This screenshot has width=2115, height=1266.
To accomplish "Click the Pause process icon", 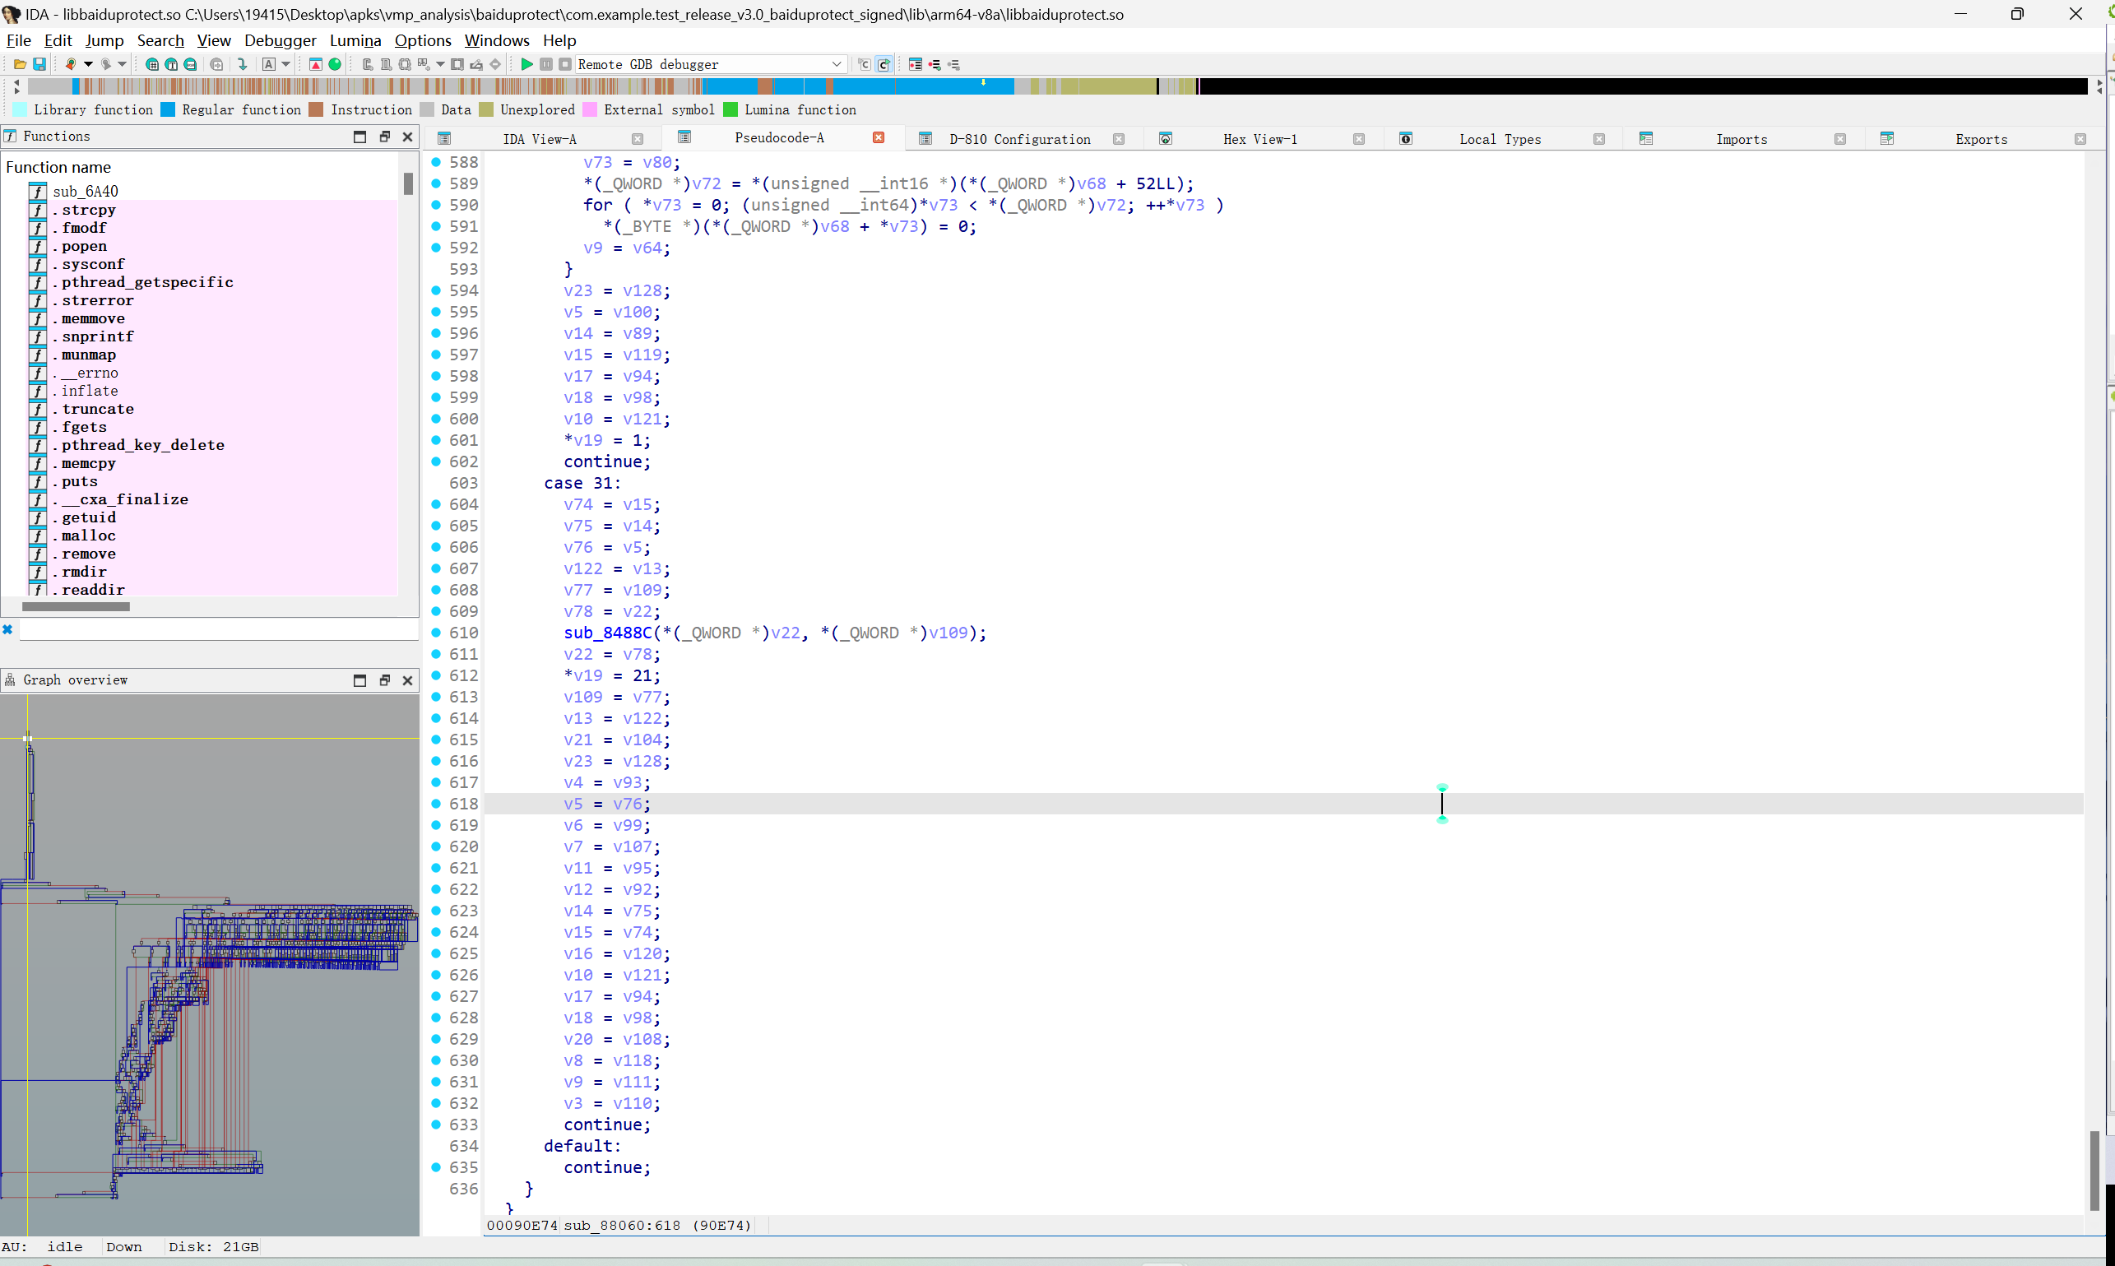I will (546, 64).
